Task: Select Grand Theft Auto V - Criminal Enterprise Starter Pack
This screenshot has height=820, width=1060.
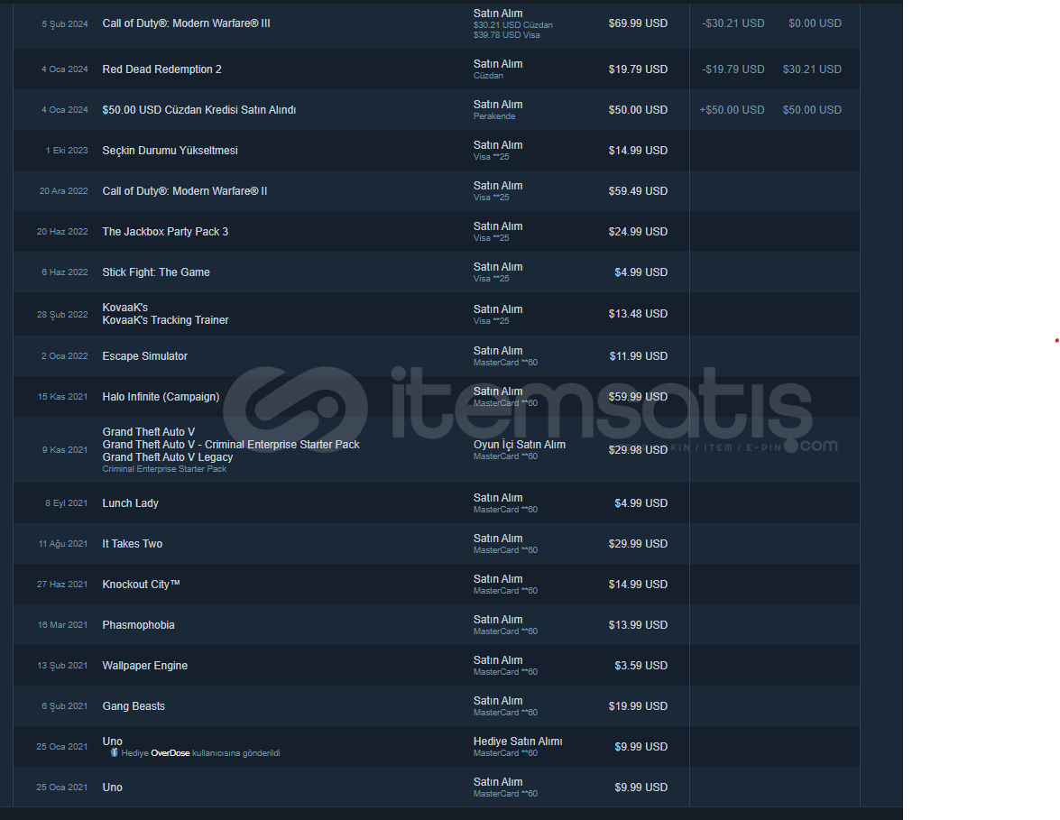Action: (231, 445)
